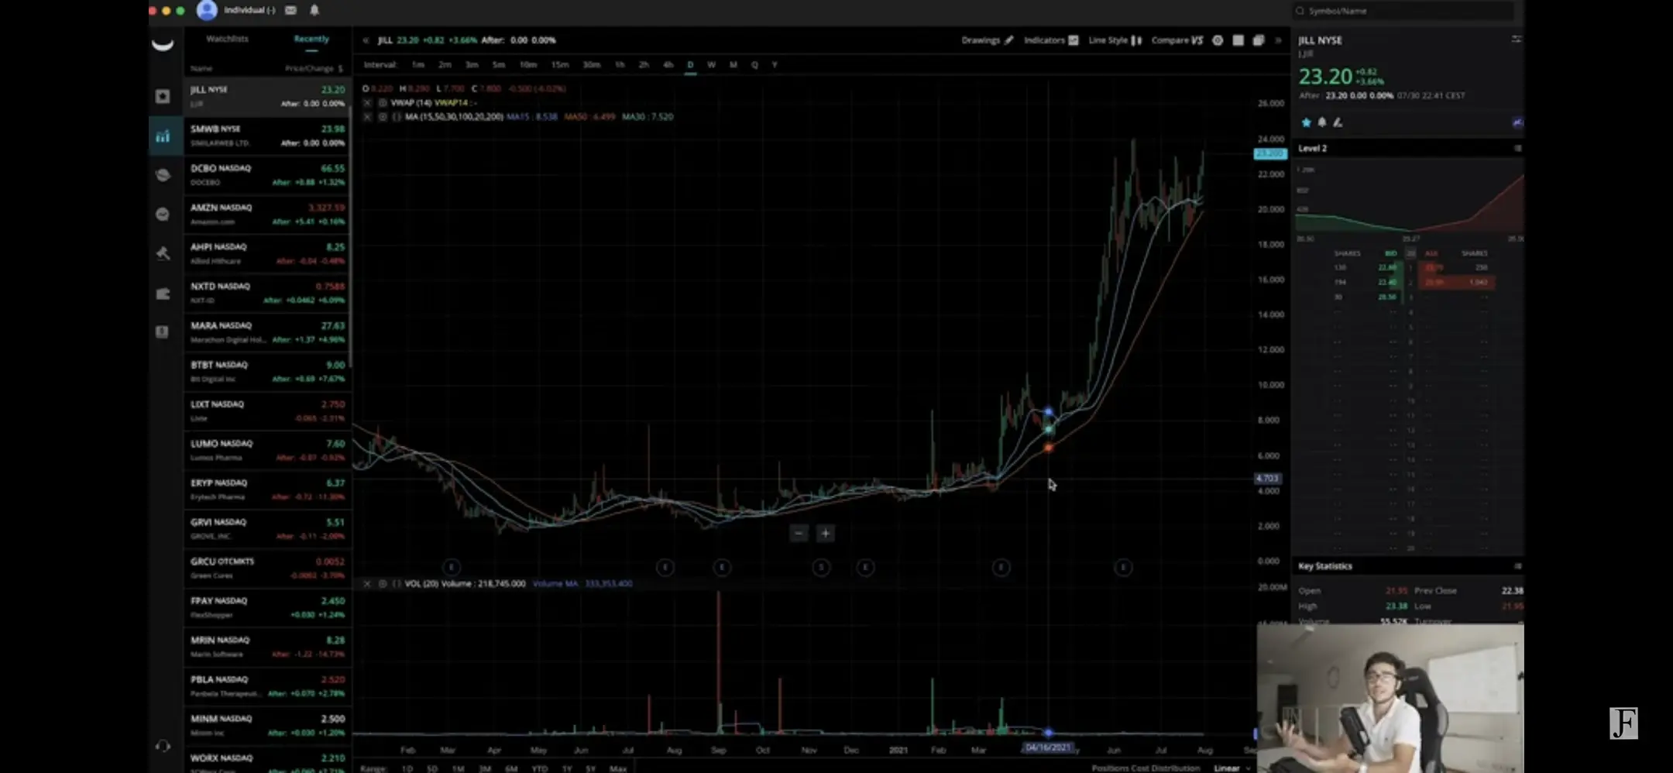Add a note with pencil icon for JILL
The width and height of the screenshot is (1673, 773).
pyautogui.click(x=1338, y=122)
